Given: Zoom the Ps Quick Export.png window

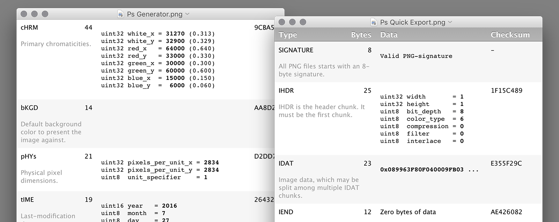Looking at the screenshot, I should (x=303, y=22).
